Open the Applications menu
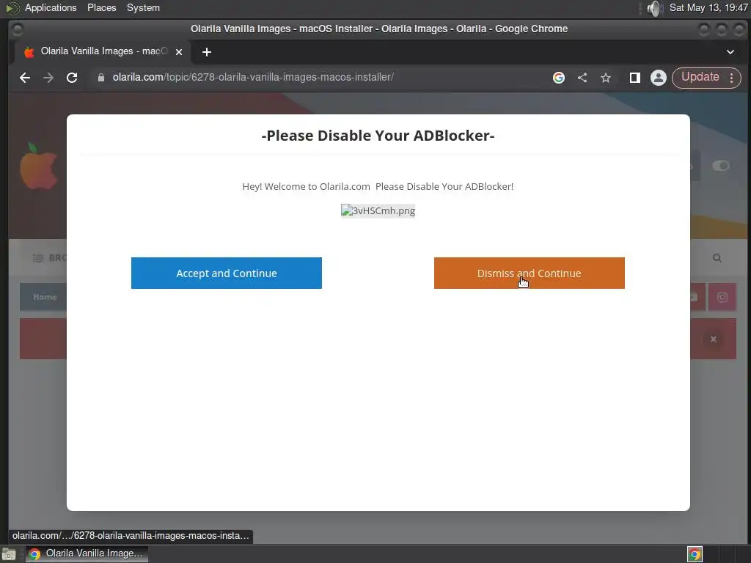Image resolution: width=751 pixels, height=563 pixels. pyautogui.click(x=51, y=7)
